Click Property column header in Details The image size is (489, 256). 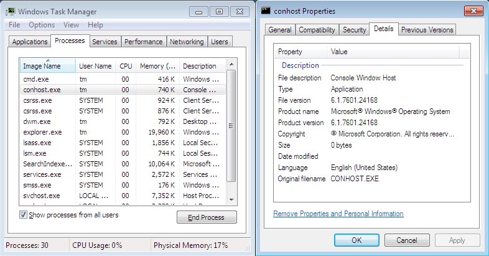[x=300, y=52]
